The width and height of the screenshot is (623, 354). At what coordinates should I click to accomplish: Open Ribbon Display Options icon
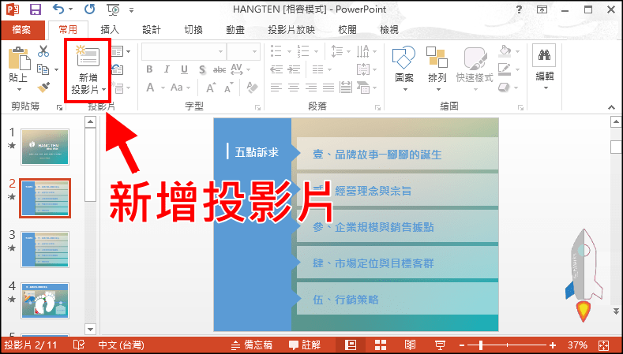pos(541,9)
